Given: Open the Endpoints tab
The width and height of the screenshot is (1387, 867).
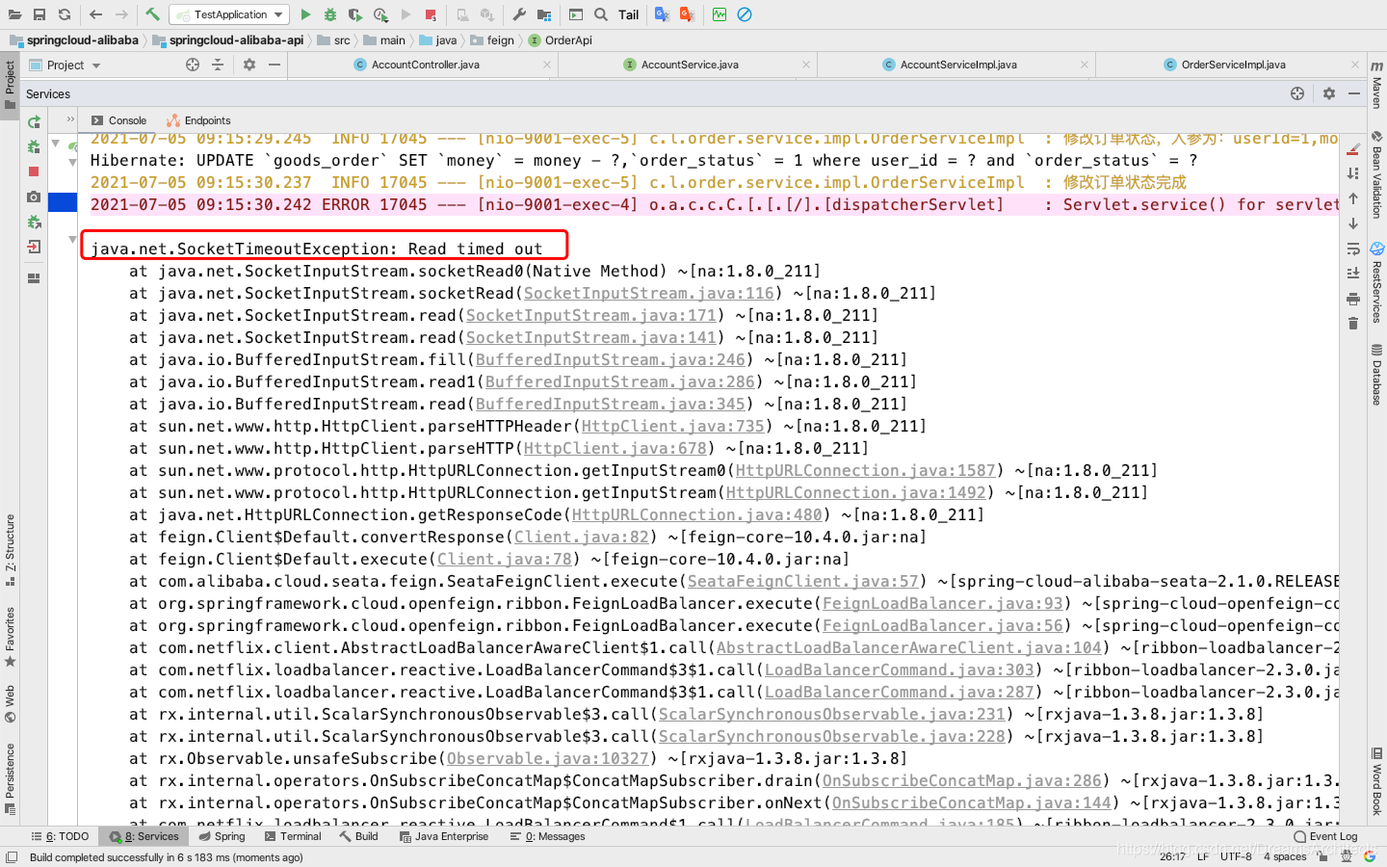Looking at the screenshot, I should pyautogui.click(x=198, y=120).
